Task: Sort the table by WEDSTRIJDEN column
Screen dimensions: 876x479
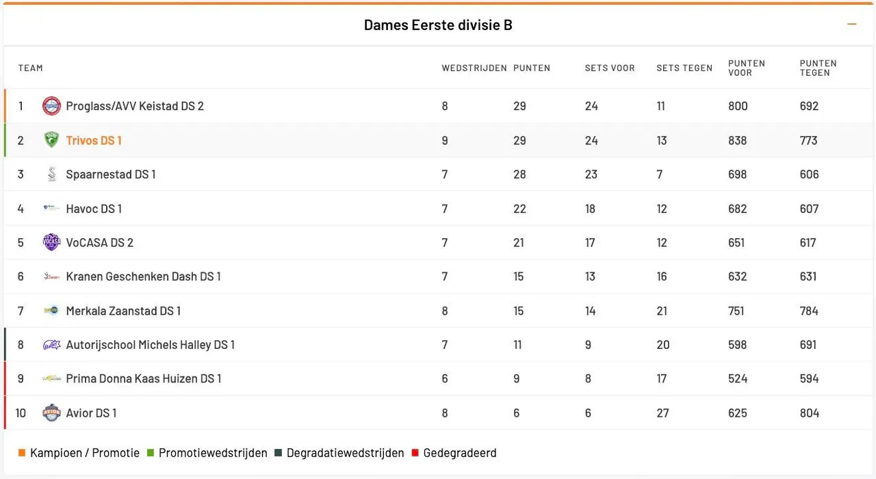Action: tap(474, 68)
